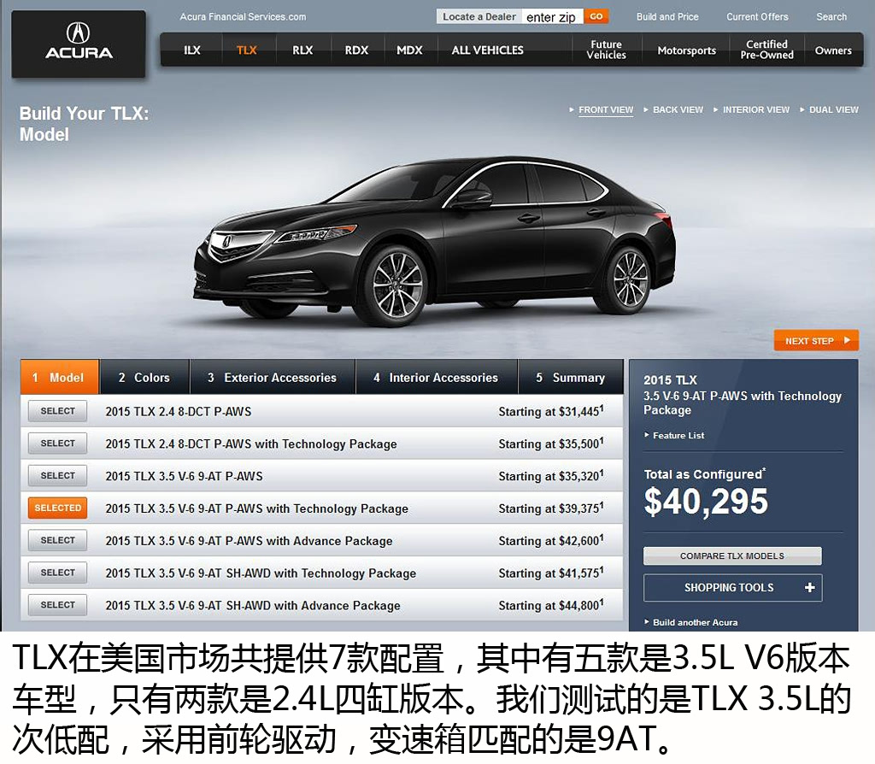
Task: Click the Starting at $39,375 price text
Action: [551, 508]
